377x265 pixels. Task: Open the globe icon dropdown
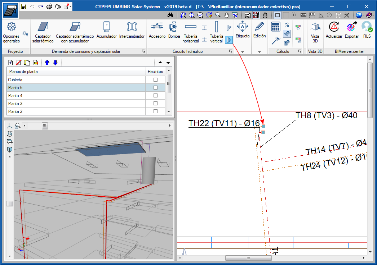[363, 15]
